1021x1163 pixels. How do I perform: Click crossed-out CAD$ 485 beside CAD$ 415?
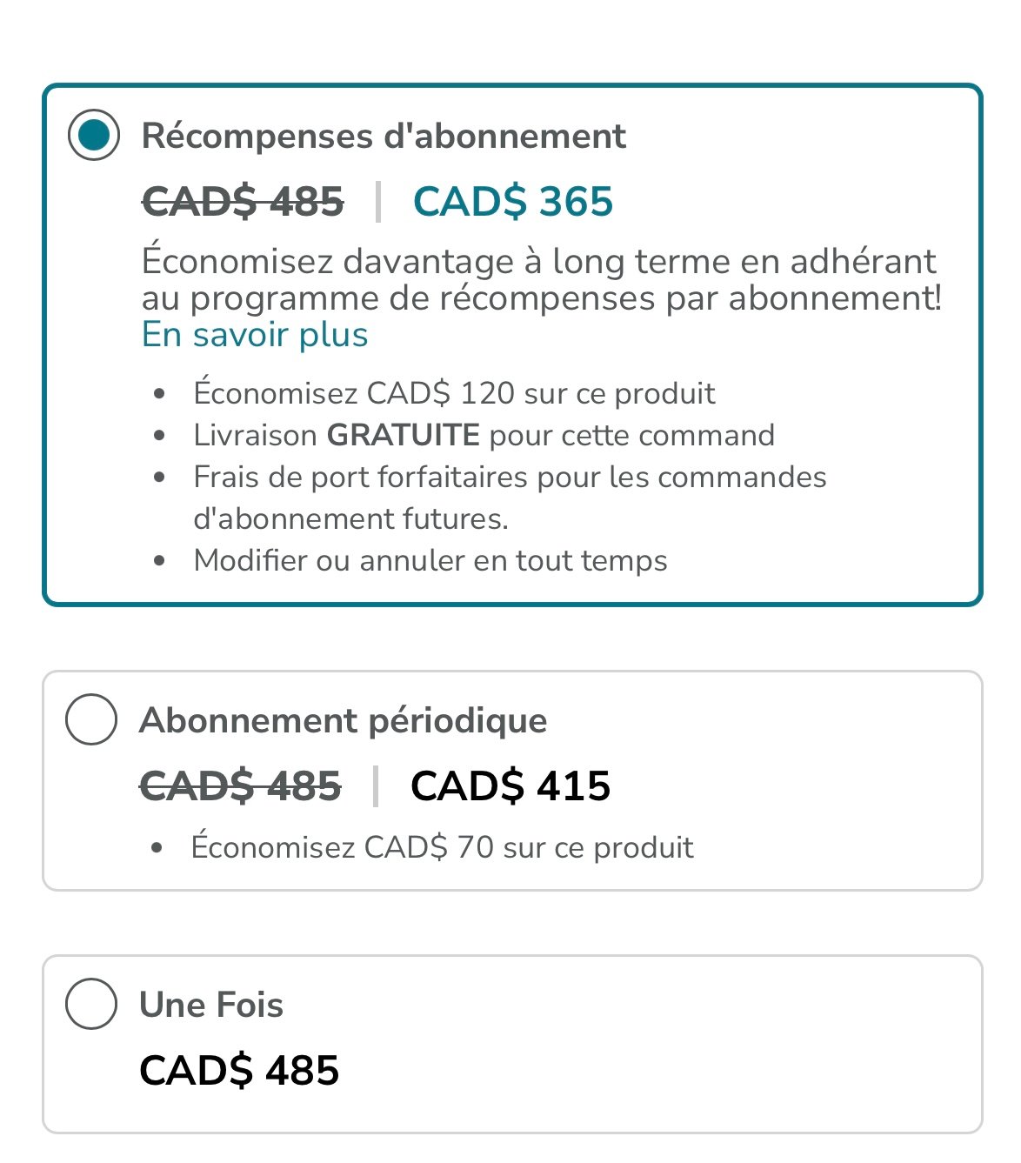(240, 786)
